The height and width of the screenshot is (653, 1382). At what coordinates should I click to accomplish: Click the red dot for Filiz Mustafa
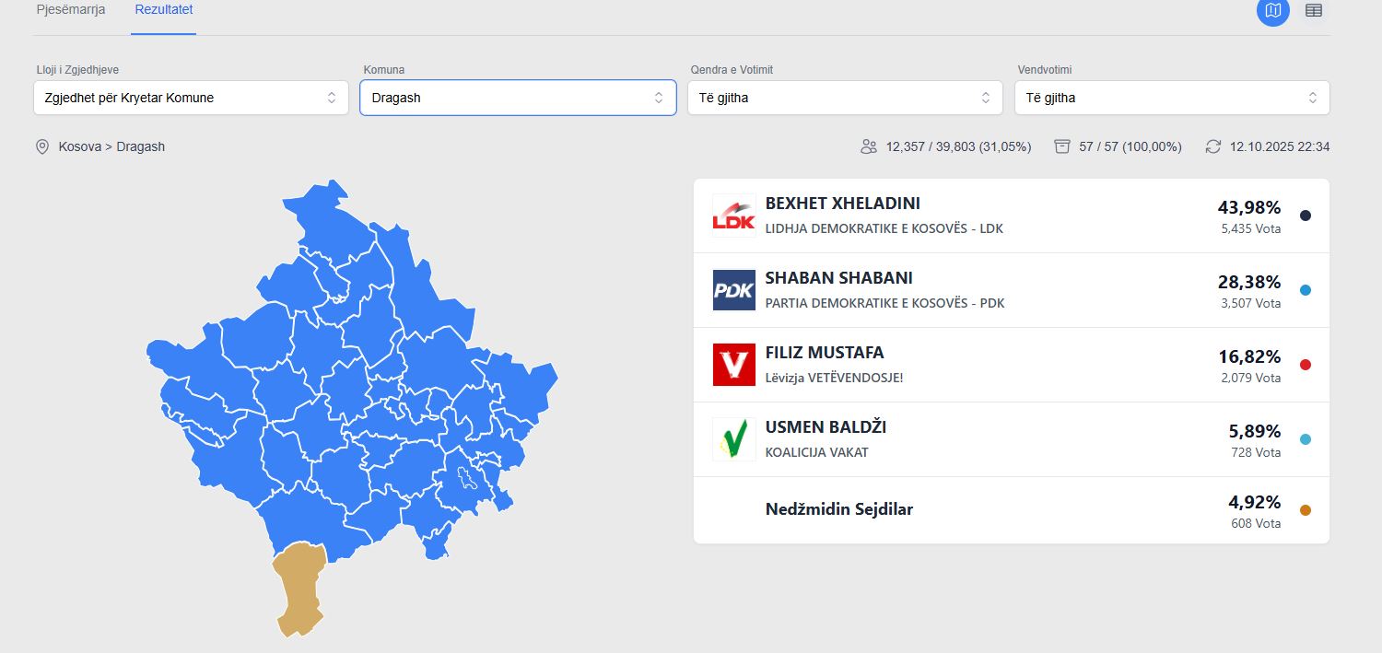pos(1305,365)
